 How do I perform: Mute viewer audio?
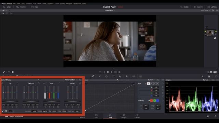tap(13, 72)
